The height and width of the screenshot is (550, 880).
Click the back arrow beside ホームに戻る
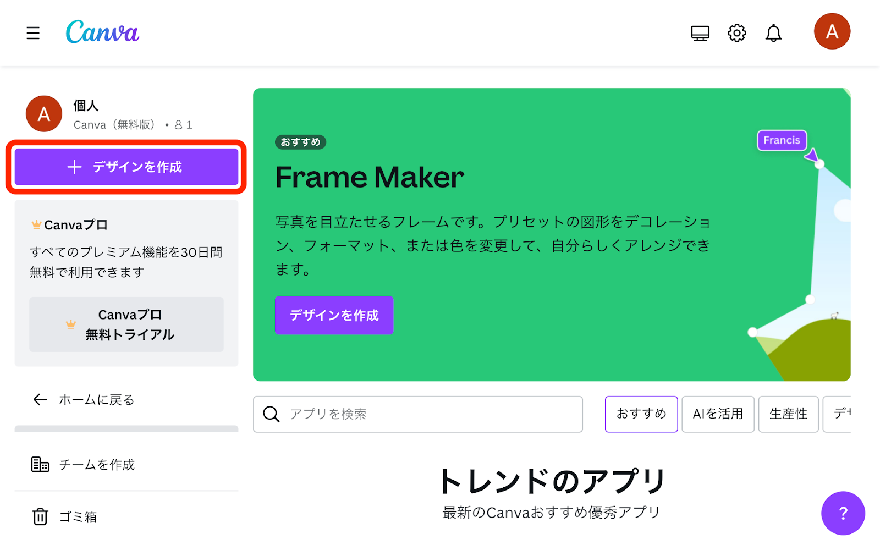coord(40,399)
